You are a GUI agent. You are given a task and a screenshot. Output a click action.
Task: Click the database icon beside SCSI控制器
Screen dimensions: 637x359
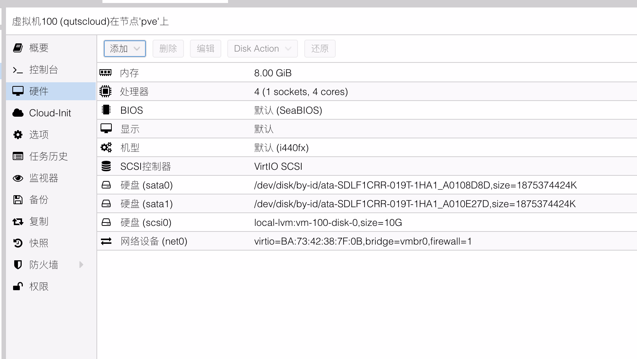coord(106,166)
